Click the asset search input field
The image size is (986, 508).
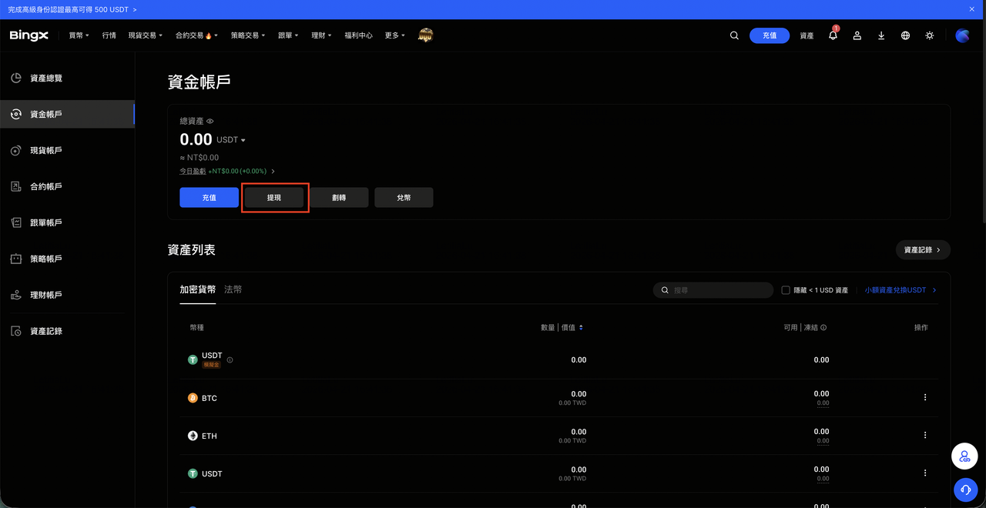coord(719,290)
